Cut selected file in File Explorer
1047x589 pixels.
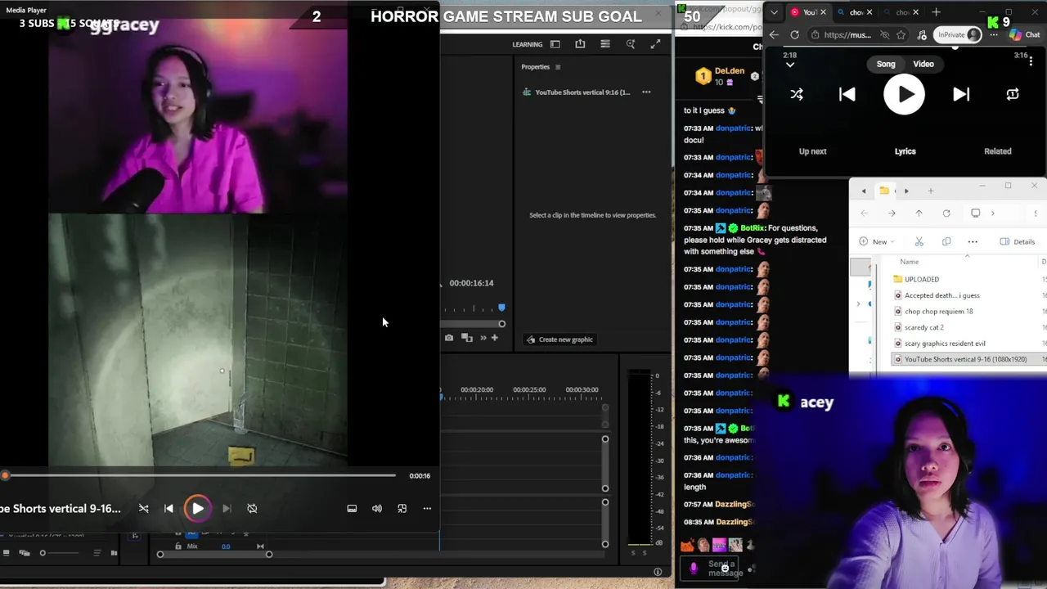(919, 241)
